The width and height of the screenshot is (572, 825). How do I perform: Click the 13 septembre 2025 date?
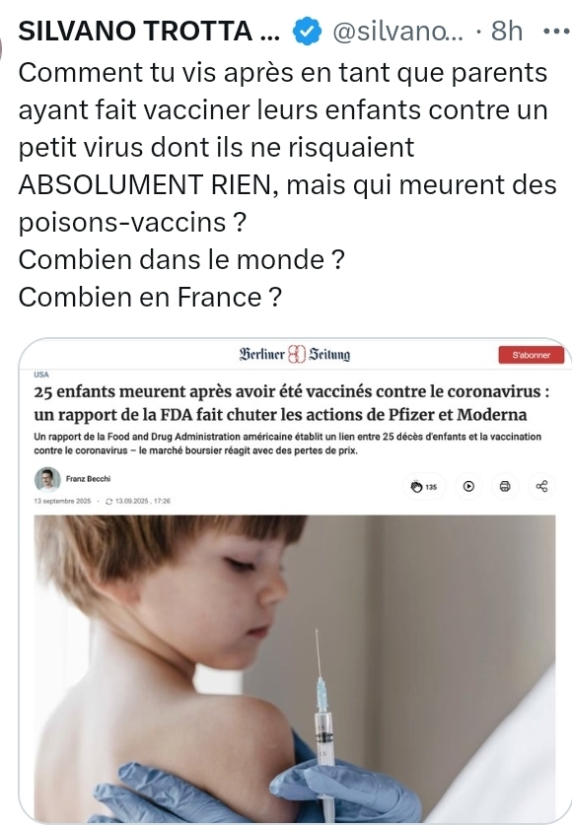pos(62,502)
